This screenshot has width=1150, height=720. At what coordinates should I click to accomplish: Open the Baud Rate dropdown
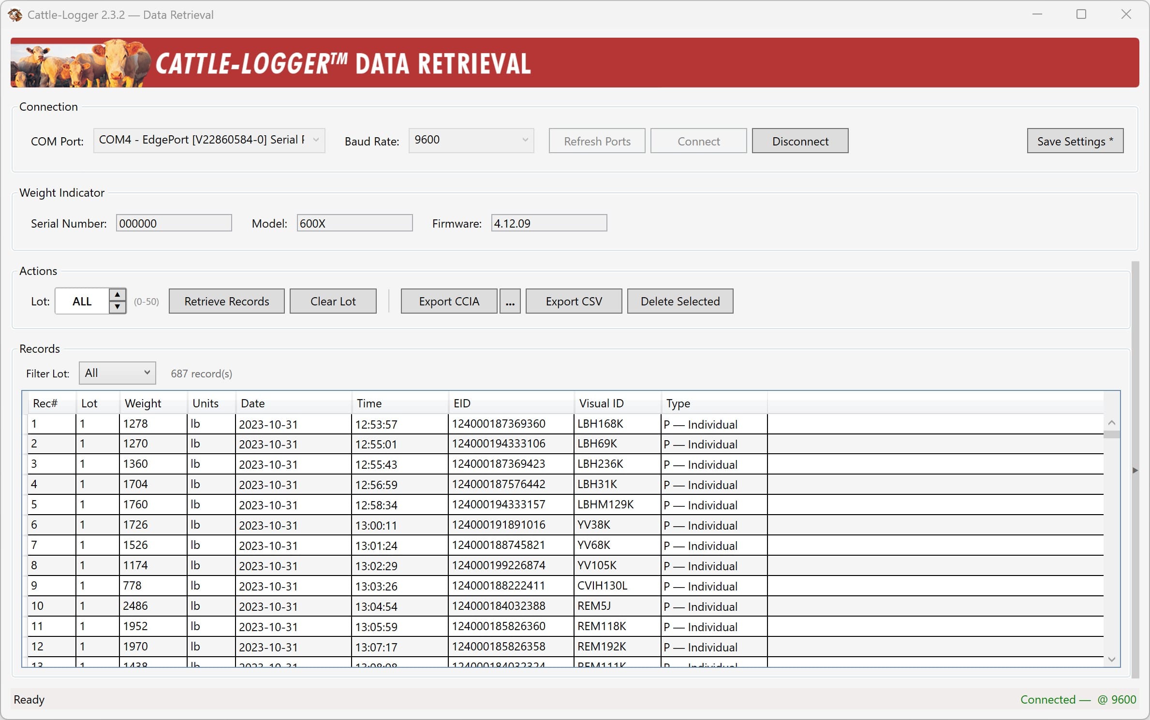(x=471, y=141)
